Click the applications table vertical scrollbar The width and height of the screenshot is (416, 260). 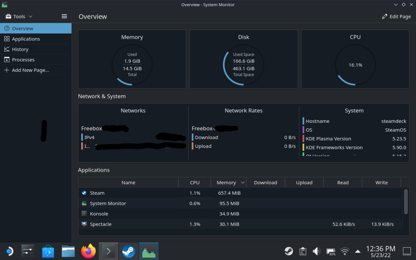(x=406, y=202)
